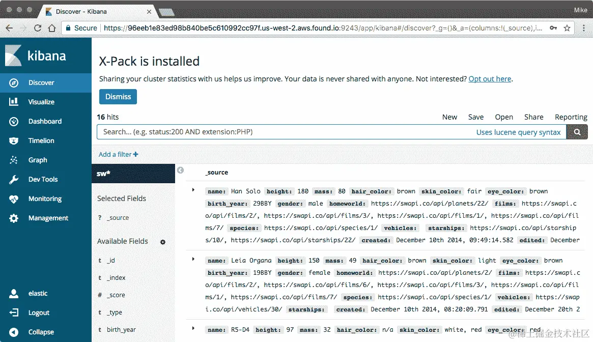The image size is (593, 342).
Task: Open the Dashboard gauge icon
Action: click(x=14, y=122)
